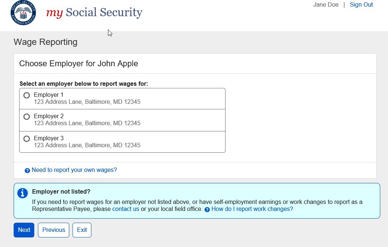This screenshot has height=247, width=388.
Task: Click the Jane Doe user name
Action: [x=326, y=5]
